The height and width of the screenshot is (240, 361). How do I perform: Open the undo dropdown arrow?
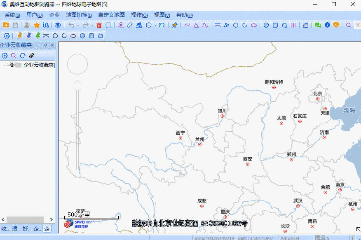(x=78, y=25)
